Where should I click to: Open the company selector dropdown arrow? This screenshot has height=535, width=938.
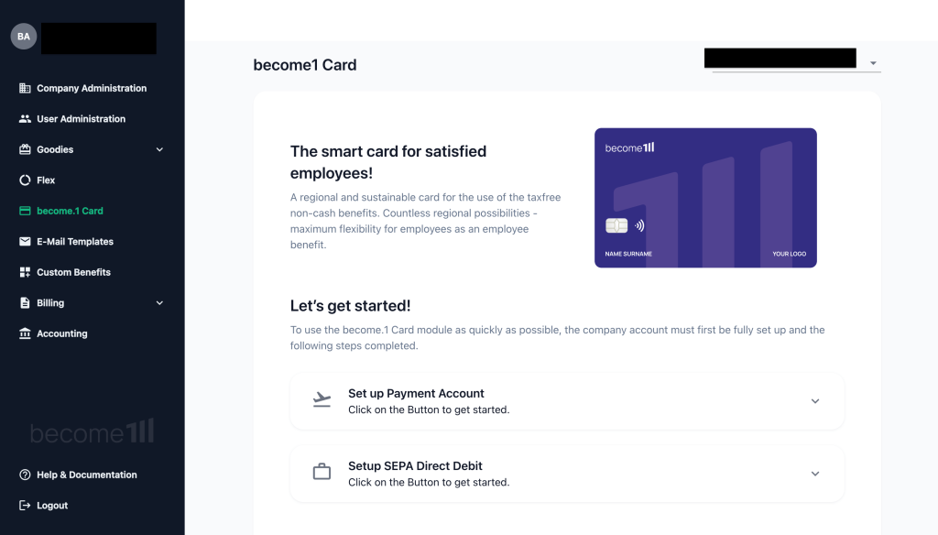pos(873,63)
